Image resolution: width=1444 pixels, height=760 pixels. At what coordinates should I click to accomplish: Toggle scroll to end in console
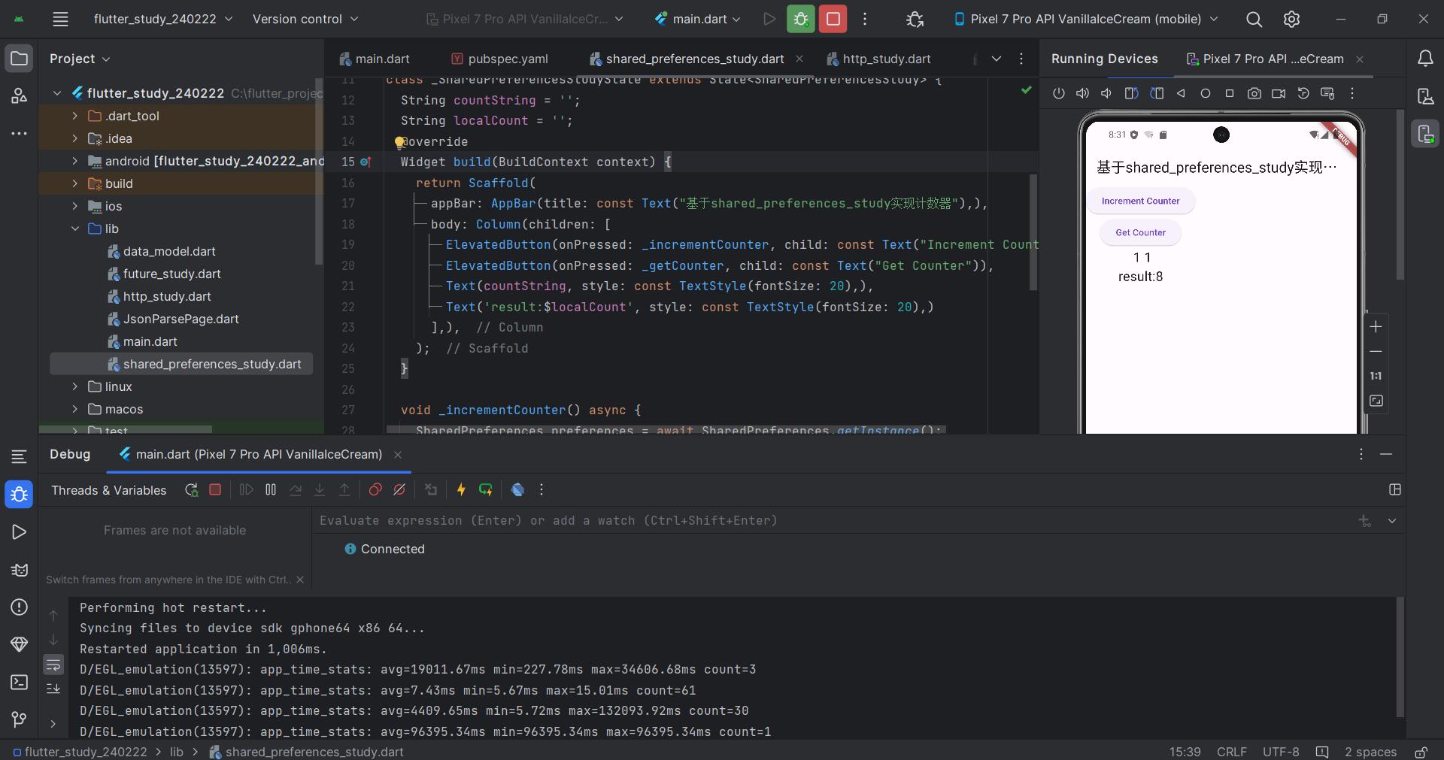click(53, 689)
